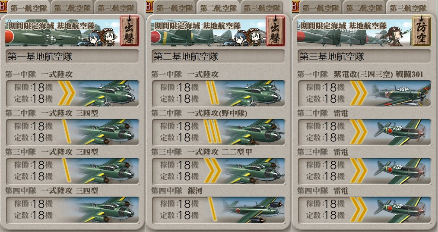This screenshot has height=232, width=438.
Task: Click the 第三基地航空隊 name field
Action: pos(365,56)
